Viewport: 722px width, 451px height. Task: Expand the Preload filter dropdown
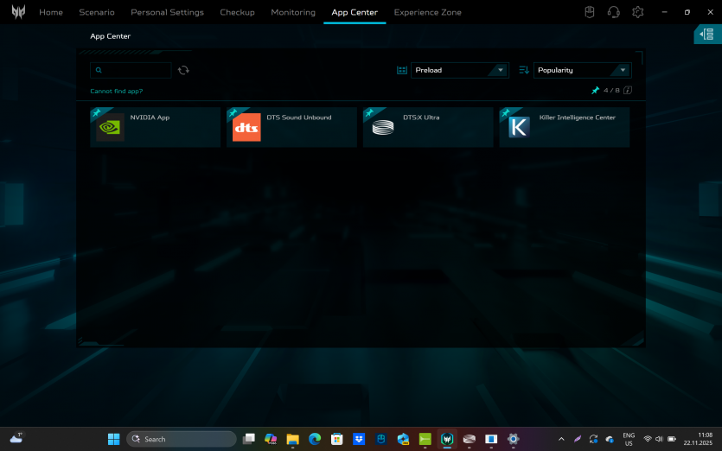pos(460,71)
